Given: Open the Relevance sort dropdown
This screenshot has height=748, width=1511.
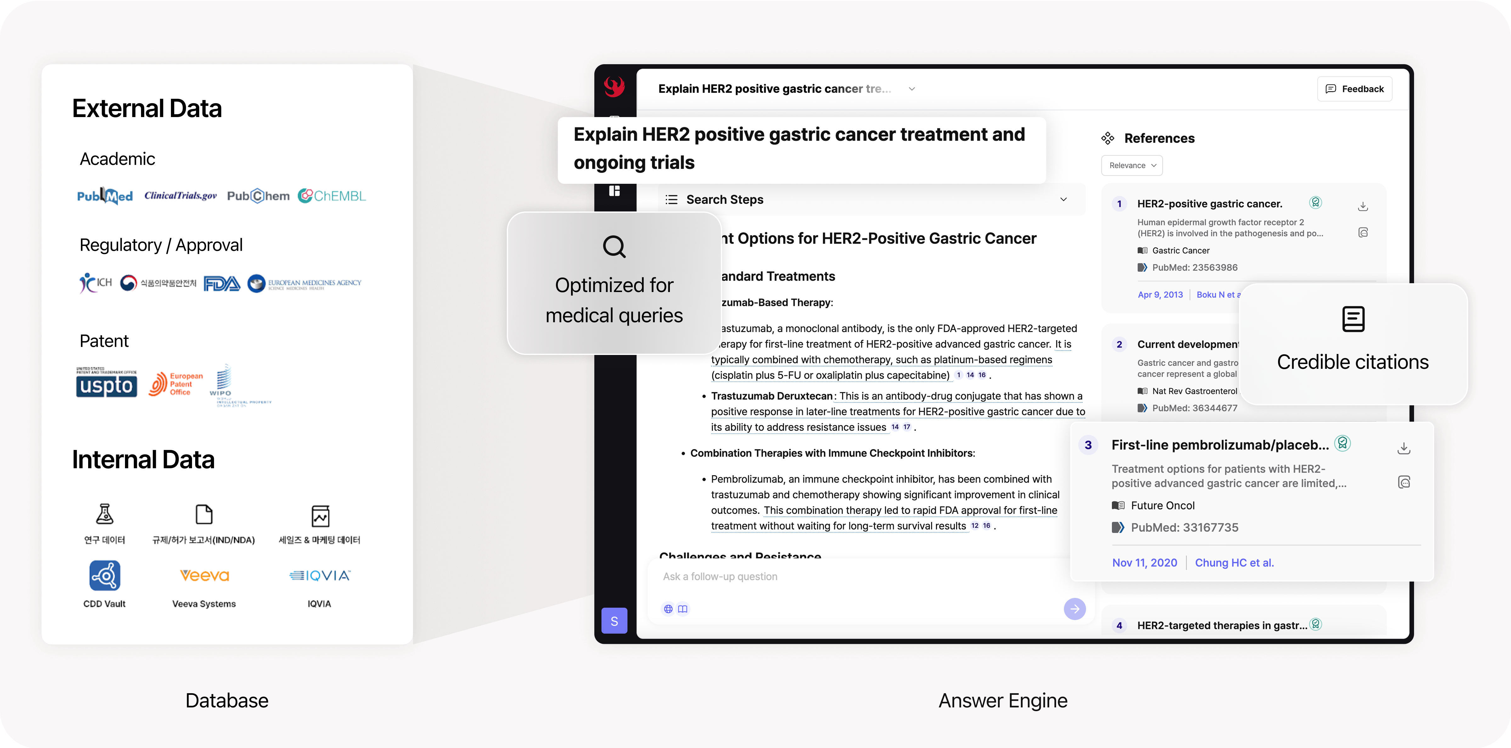Looking at the screenshot, I should tap(1132, 165).
